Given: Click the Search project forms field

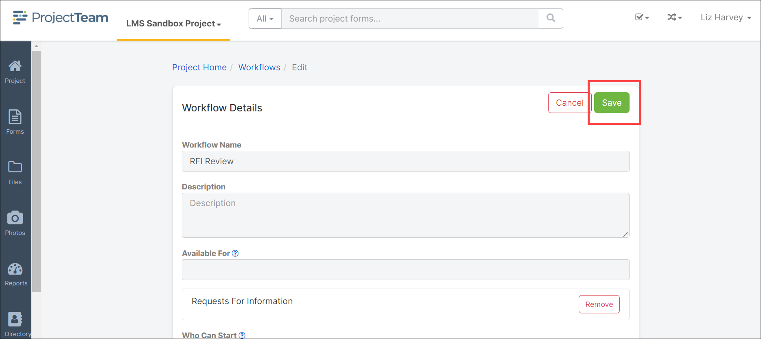Looking at the screenshot, I should [x=410, y=18].
